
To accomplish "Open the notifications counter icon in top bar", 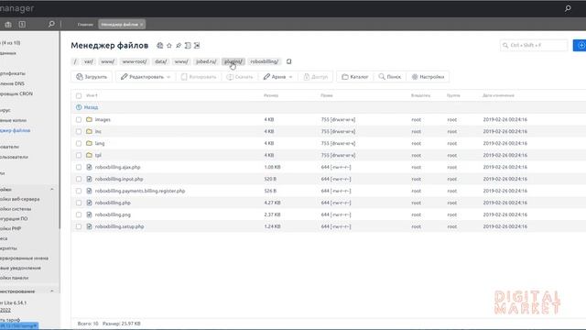I will click(22, 25).
